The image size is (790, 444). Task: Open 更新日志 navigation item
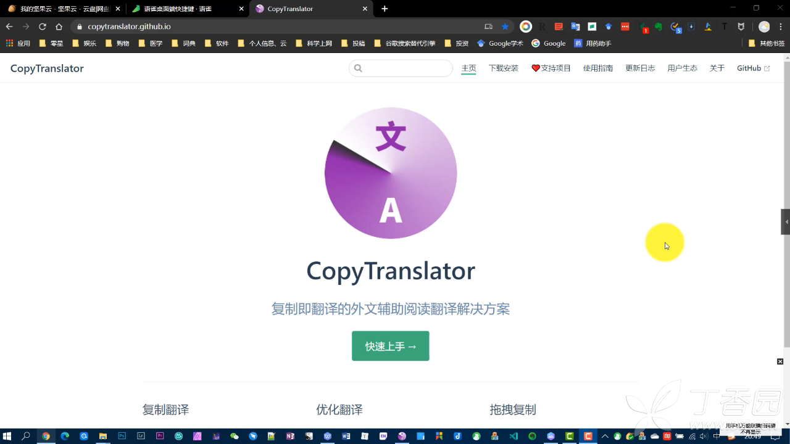640,68
